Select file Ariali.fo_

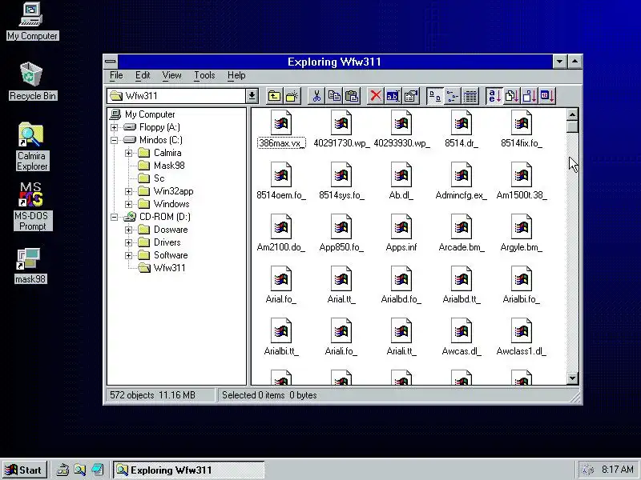coord(341,337)
